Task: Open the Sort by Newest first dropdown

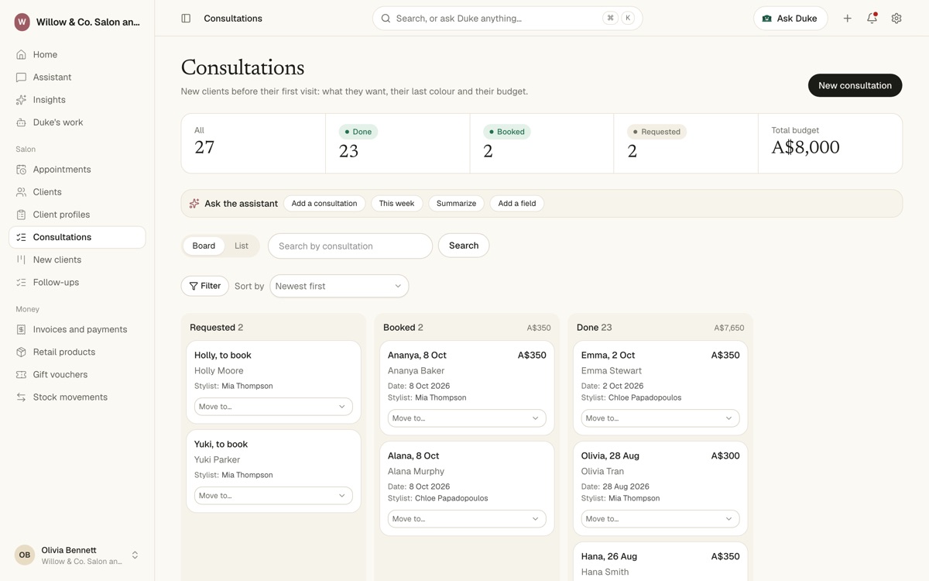Action: [x=339, y=286]
